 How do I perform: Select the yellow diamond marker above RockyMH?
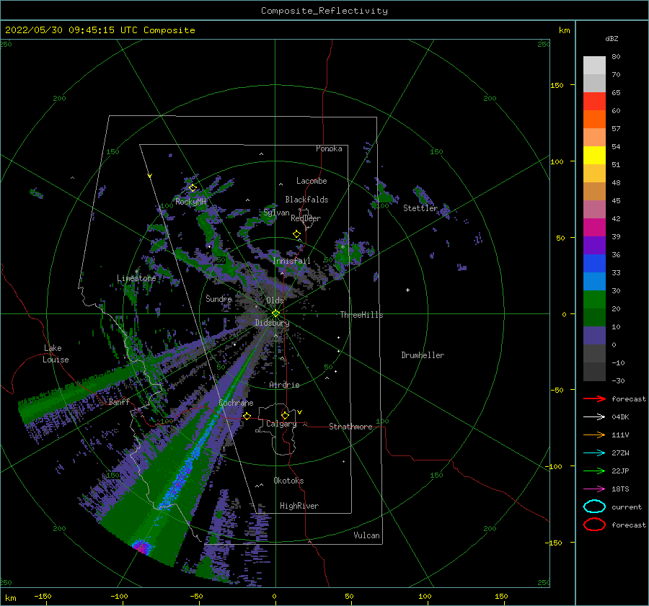pos(193,188)
